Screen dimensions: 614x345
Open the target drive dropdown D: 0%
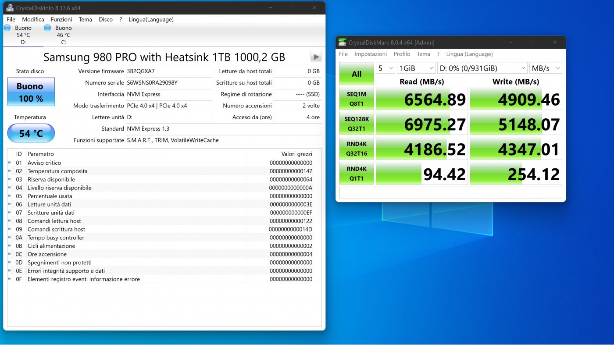[x=482, y=68]
